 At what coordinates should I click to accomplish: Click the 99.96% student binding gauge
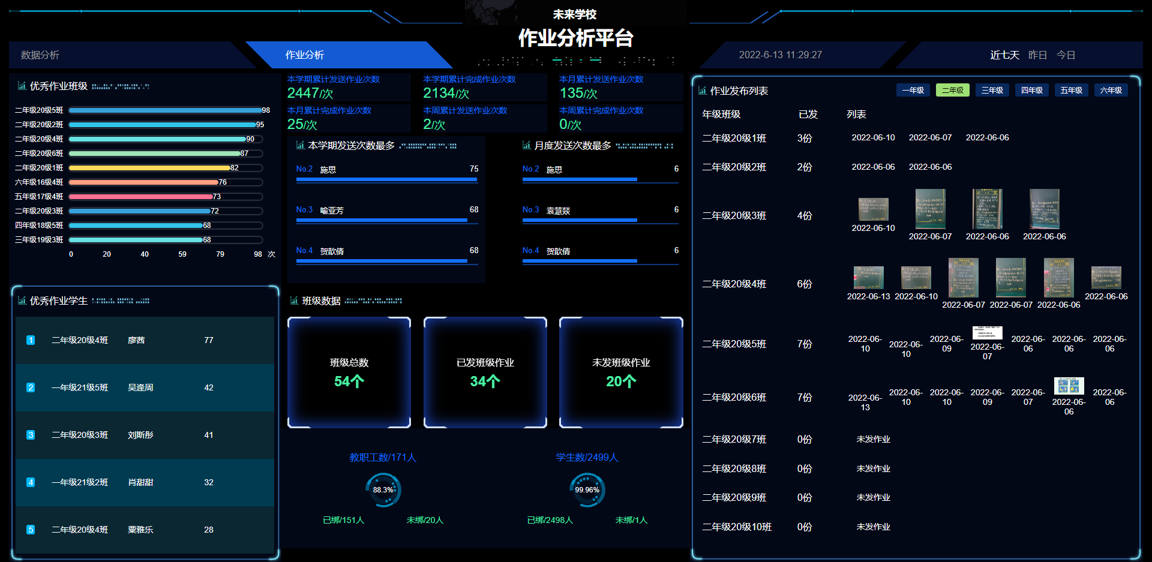(587, 490)
